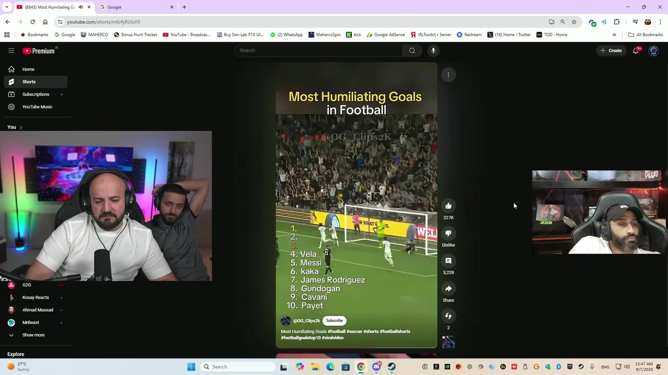View site information icon in address bar
Image resolution: width=668 pixels, height=375 pixels.
60,22
